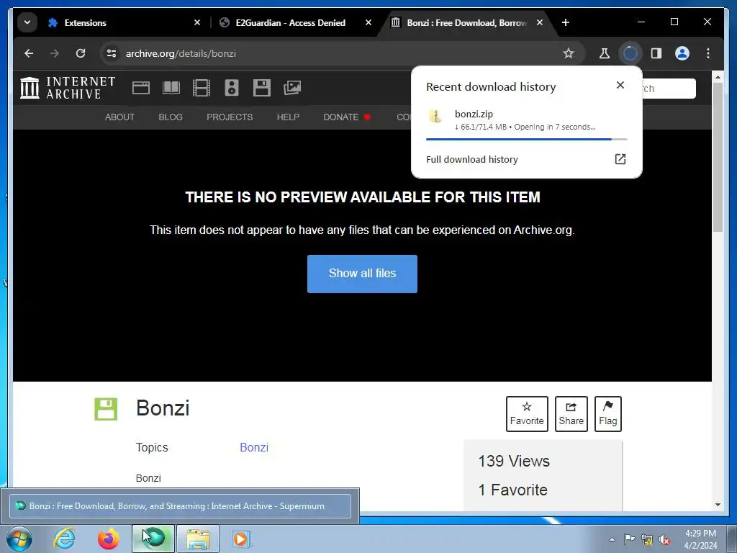Open full download history external icon

pyautogui.click(x=620, y=159)
